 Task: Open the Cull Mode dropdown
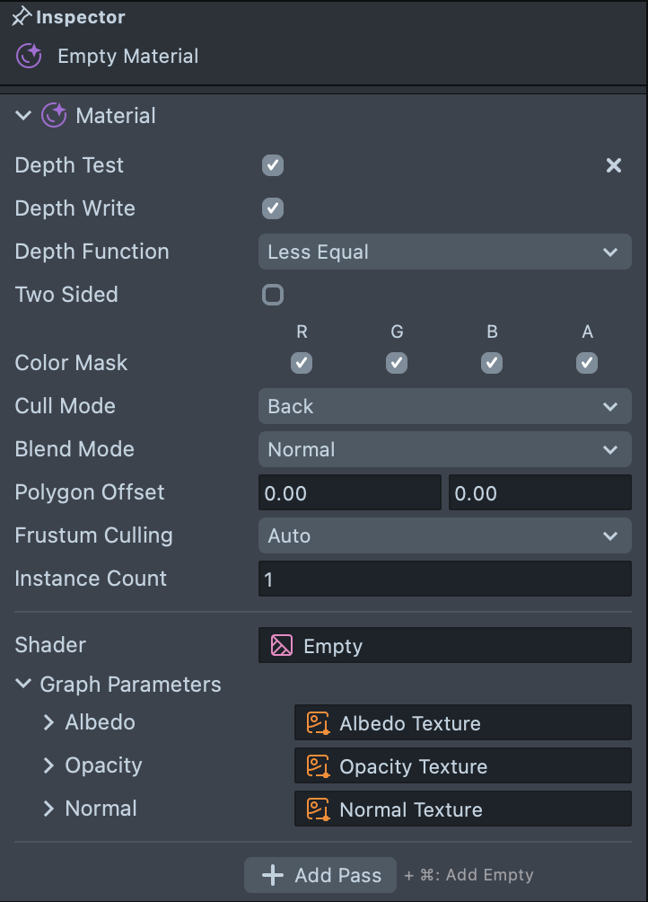444,406
